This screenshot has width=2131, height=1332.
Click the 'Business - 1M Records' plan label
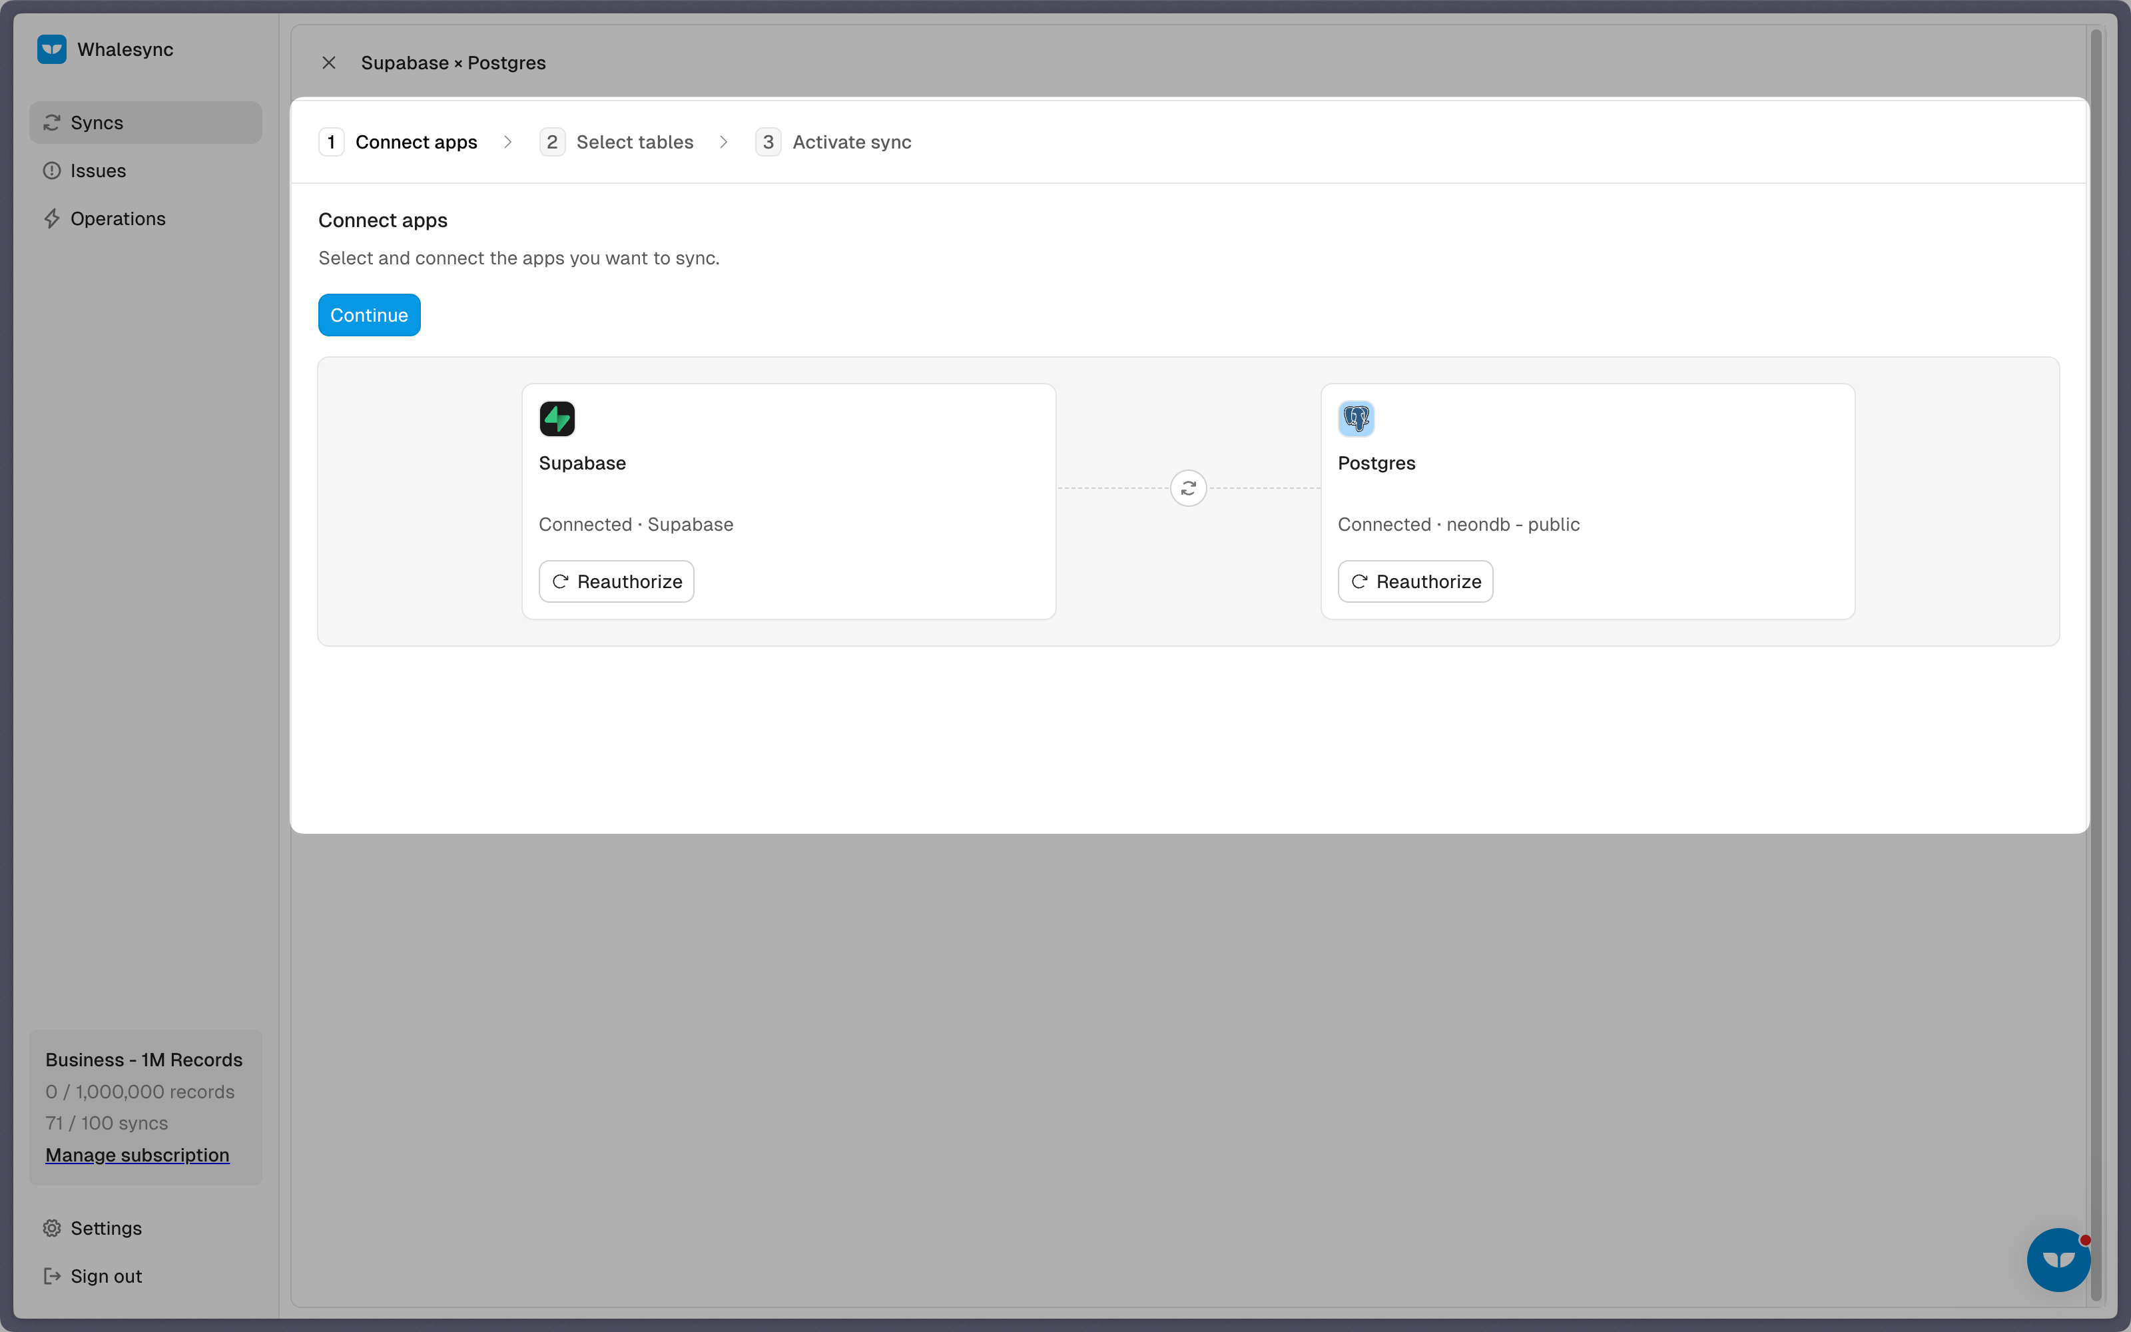144,1060
